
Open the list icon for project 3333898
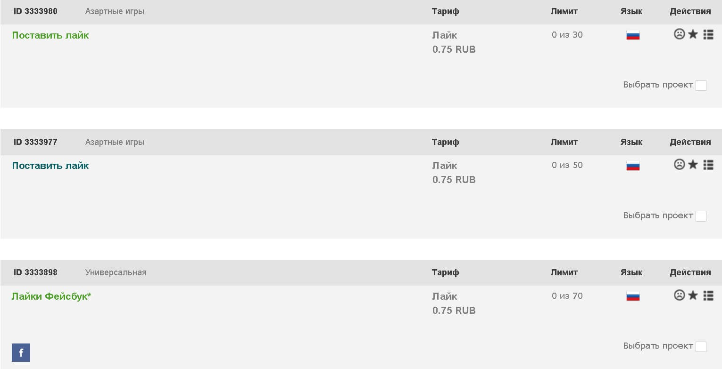click(x=708, y=295)
